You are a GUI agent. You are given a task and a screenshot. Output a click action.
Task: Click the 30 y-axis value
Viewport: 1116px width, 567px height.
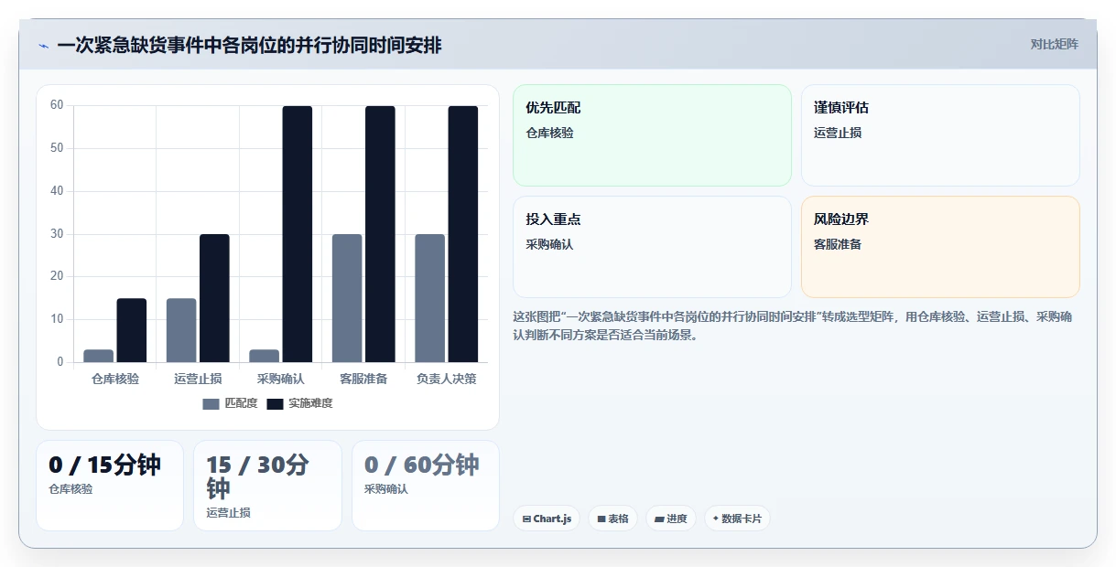click(57, 234)
